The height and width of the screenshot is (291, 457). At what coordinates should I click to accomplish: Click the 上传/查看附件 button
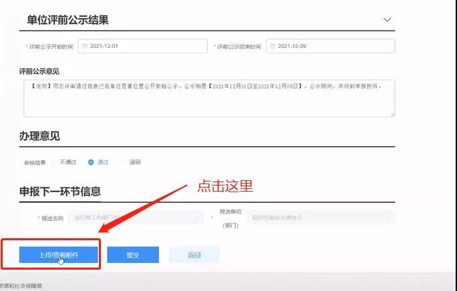[59, 255]
